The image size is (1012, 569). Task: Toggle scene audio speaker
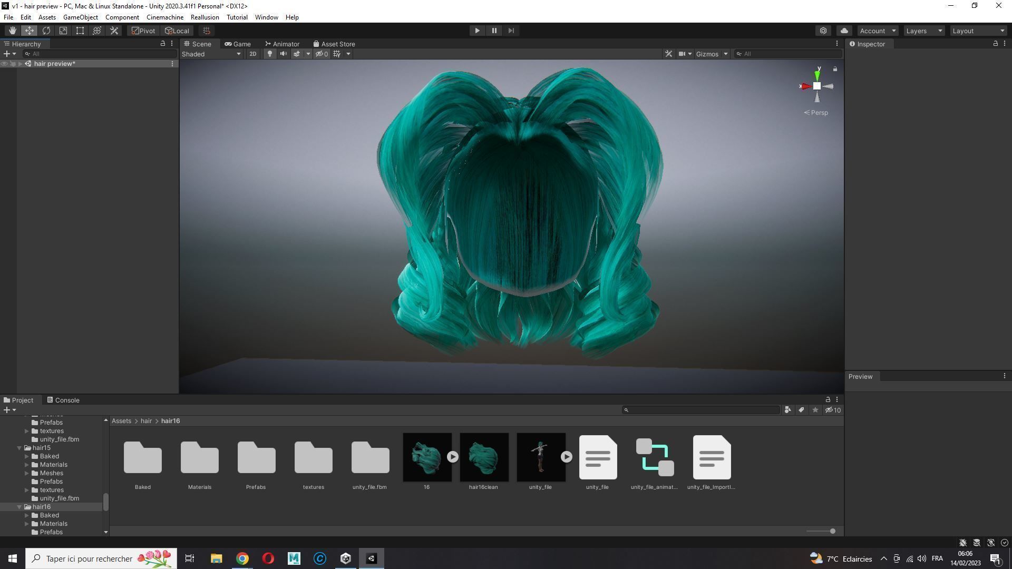284,54
